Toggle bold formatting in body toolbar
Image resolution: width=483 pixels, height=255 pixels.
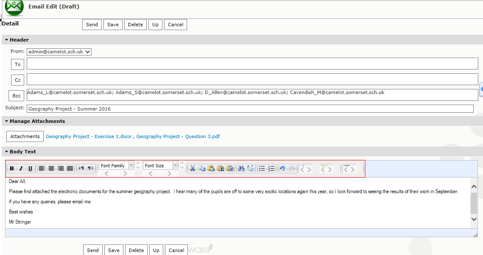[12, 169]
